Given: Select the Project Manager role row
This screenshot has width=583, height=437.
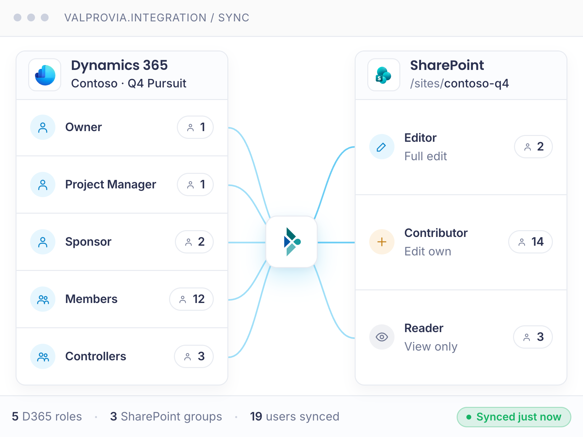Looking at the screenshot, I should coord(122,185).
